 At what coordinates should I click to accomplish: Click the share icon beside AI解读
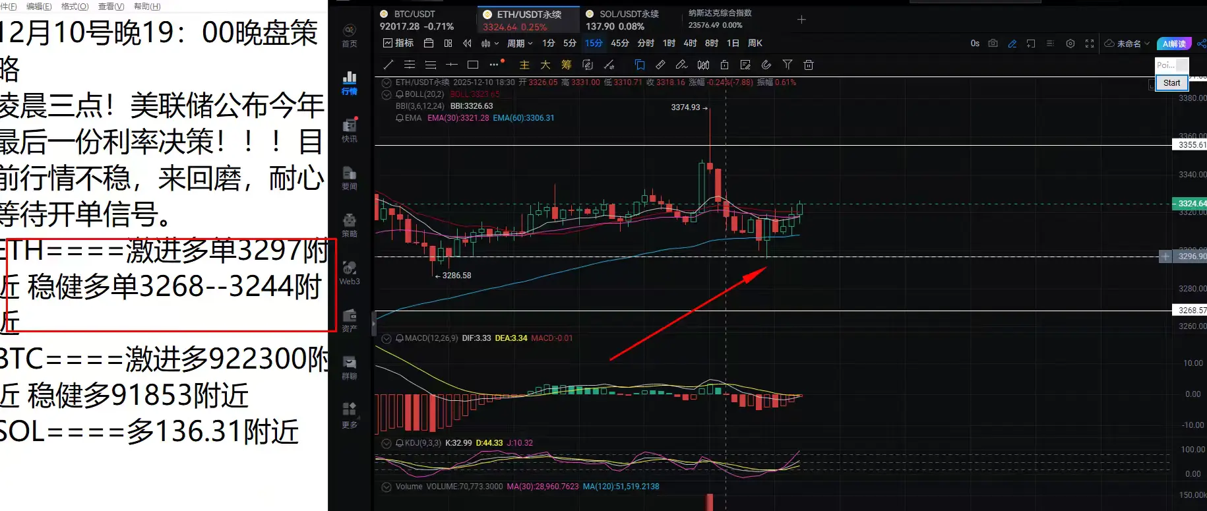point(1201,44)
